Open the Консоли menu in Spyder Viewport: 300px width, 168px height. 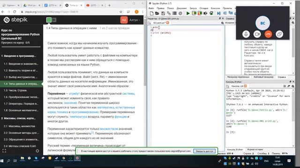click(215, 8)
